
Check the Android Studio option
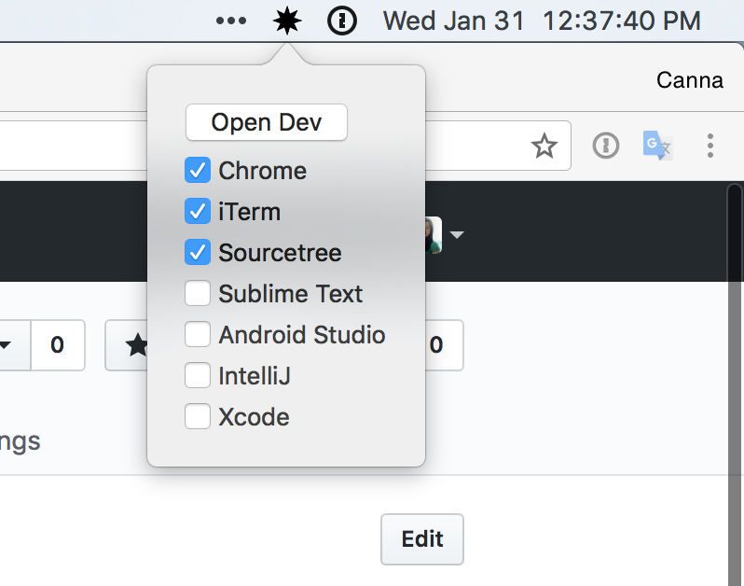pos(198,335)
